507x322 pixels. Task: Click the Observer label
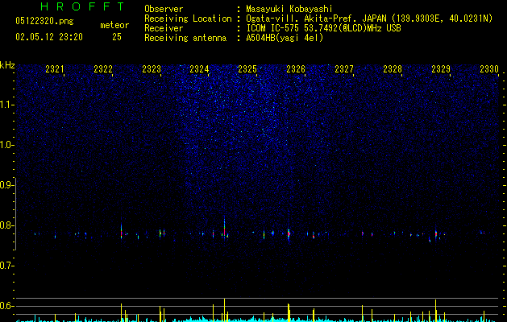point(164,9)
